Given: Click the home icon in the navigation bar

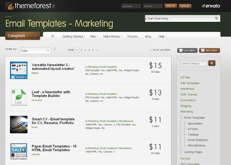Looking at the screenshot, I should point(53,36).
